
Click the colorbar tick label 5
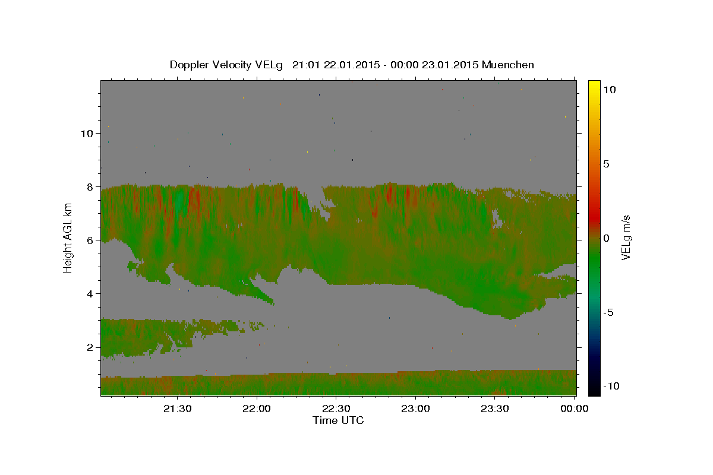[606, 164]
